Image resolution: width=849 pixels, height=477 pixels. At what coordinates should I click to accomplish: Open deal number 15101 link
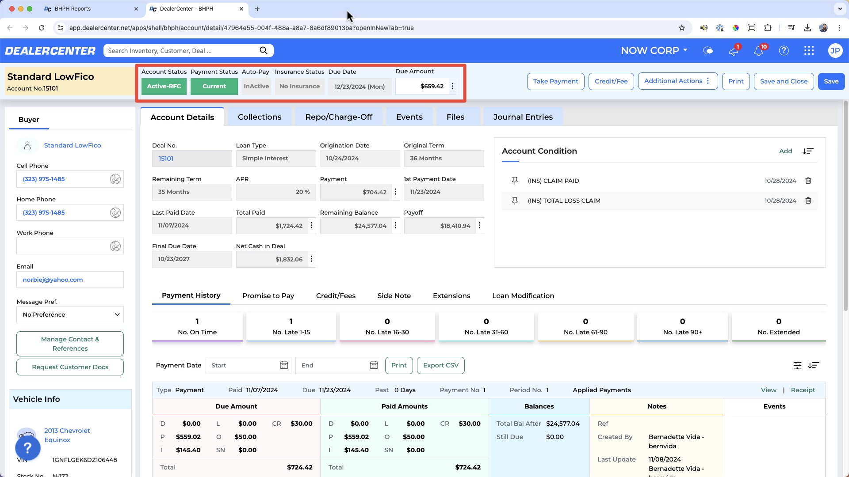pyautogui.click(x=166, y=159)
